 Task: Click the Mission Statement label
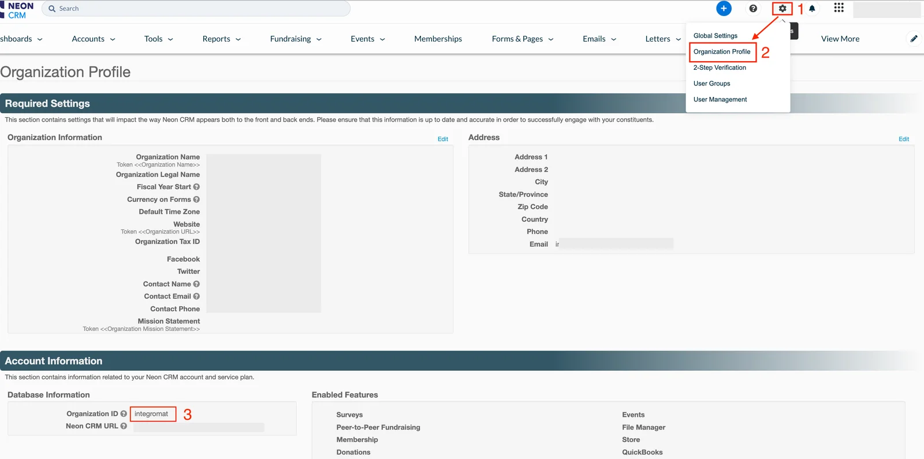169,321
